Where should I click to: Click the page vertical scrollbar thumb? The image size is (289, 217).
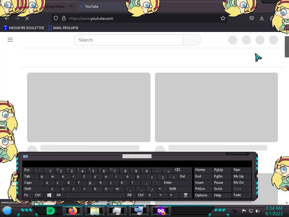[x=287, y=47]
